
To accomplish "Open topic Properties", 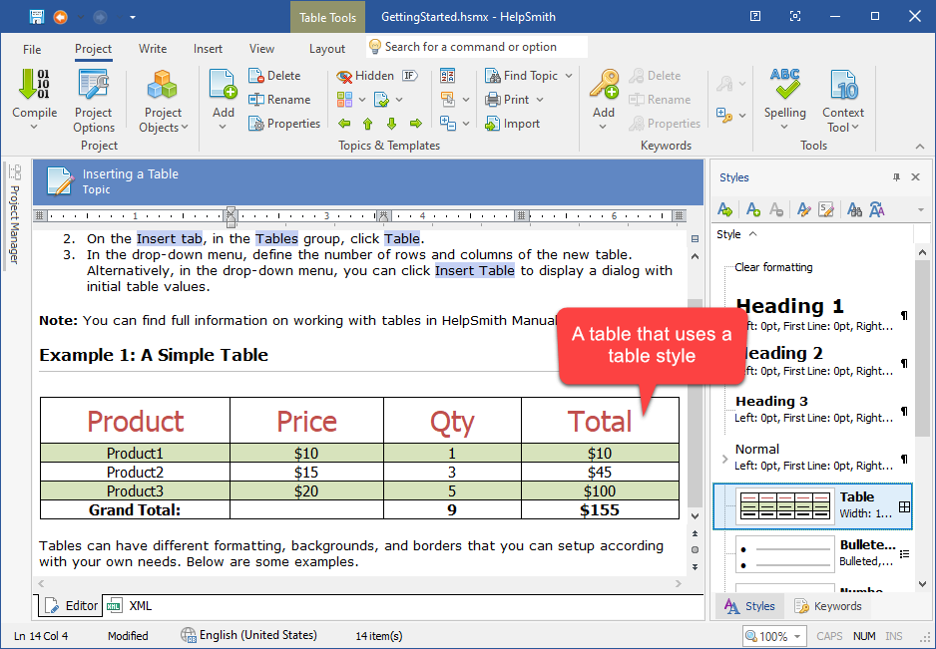I will 284,124.
